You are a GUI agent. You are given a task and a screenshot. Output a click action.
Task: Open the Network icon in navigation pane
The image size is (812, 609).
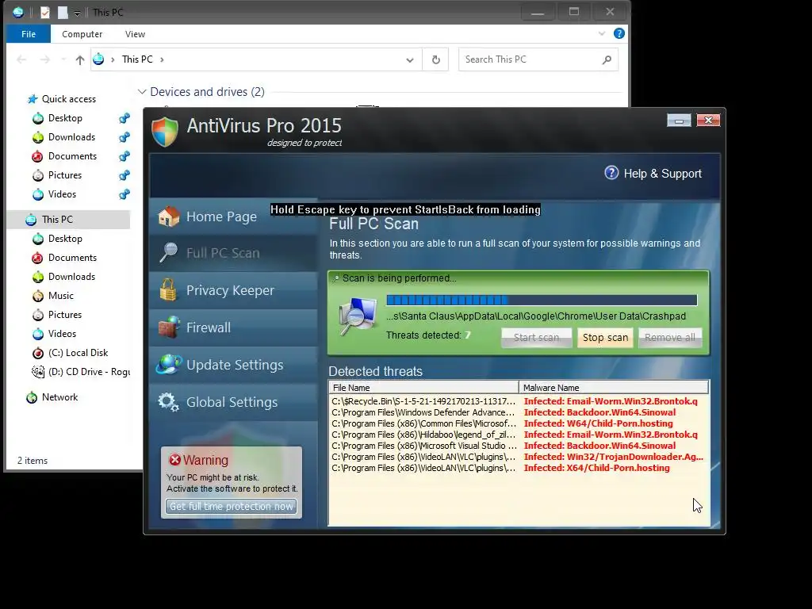pos(32,397)
